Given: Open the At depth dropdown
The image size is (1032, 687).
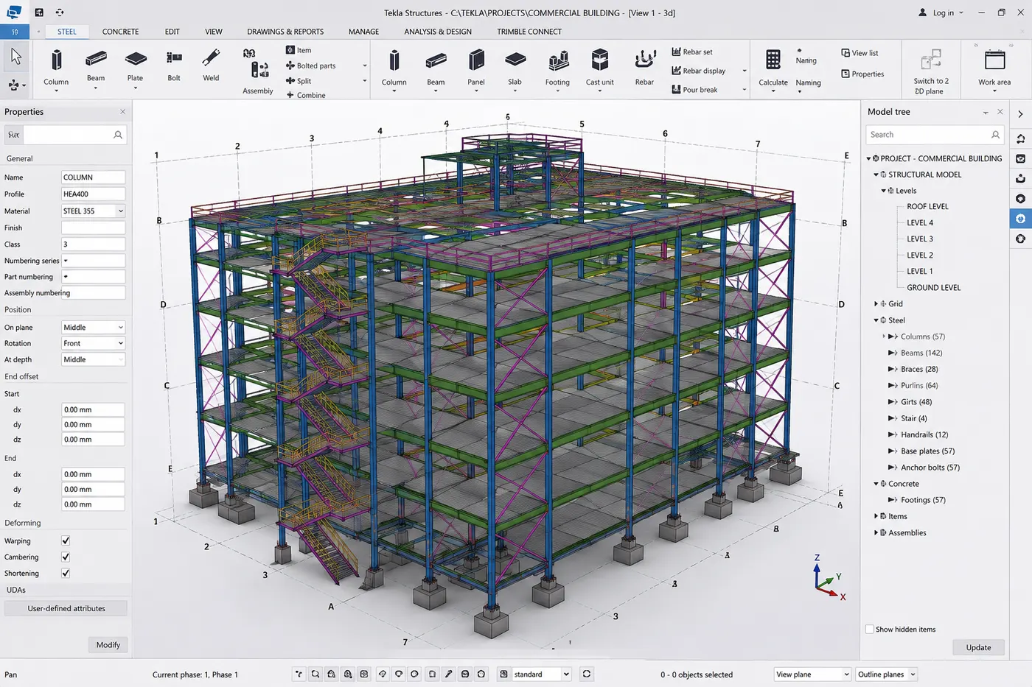Looking at the screenshot, I should 93,359.
